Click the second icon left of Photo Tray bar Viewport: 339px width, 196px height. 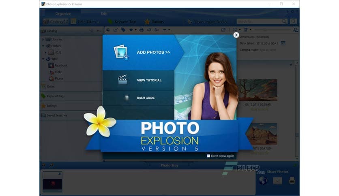click(51, 165)
